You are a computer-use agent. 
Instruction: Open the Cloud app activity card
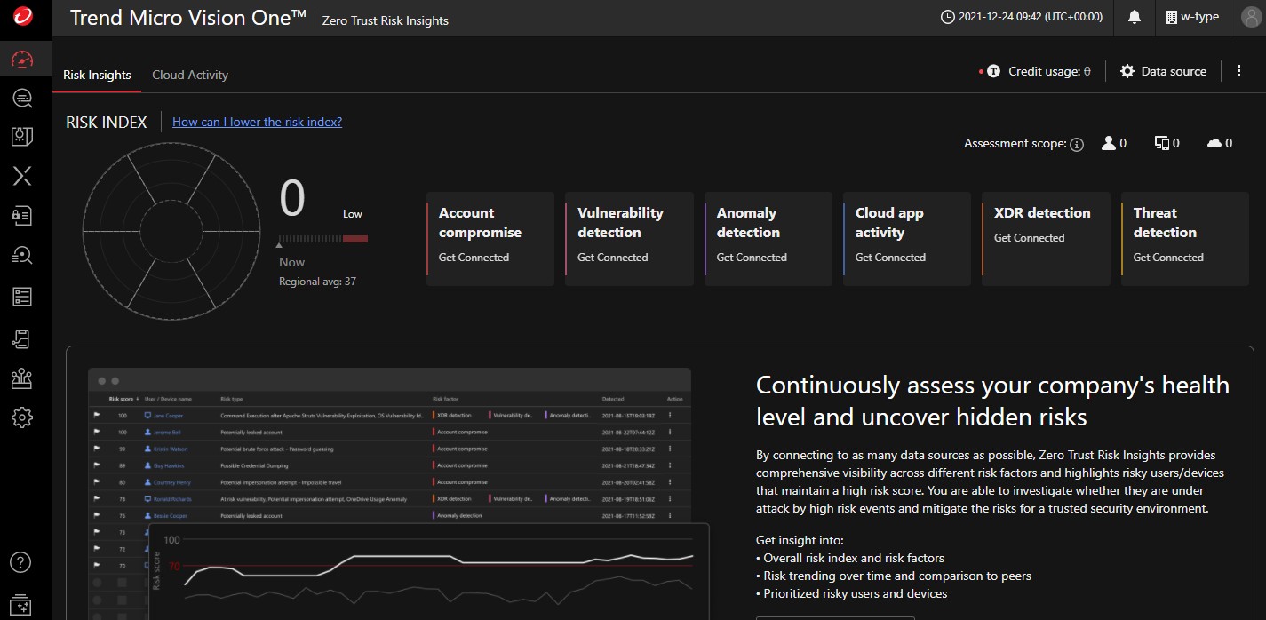[x=907, y=239]
